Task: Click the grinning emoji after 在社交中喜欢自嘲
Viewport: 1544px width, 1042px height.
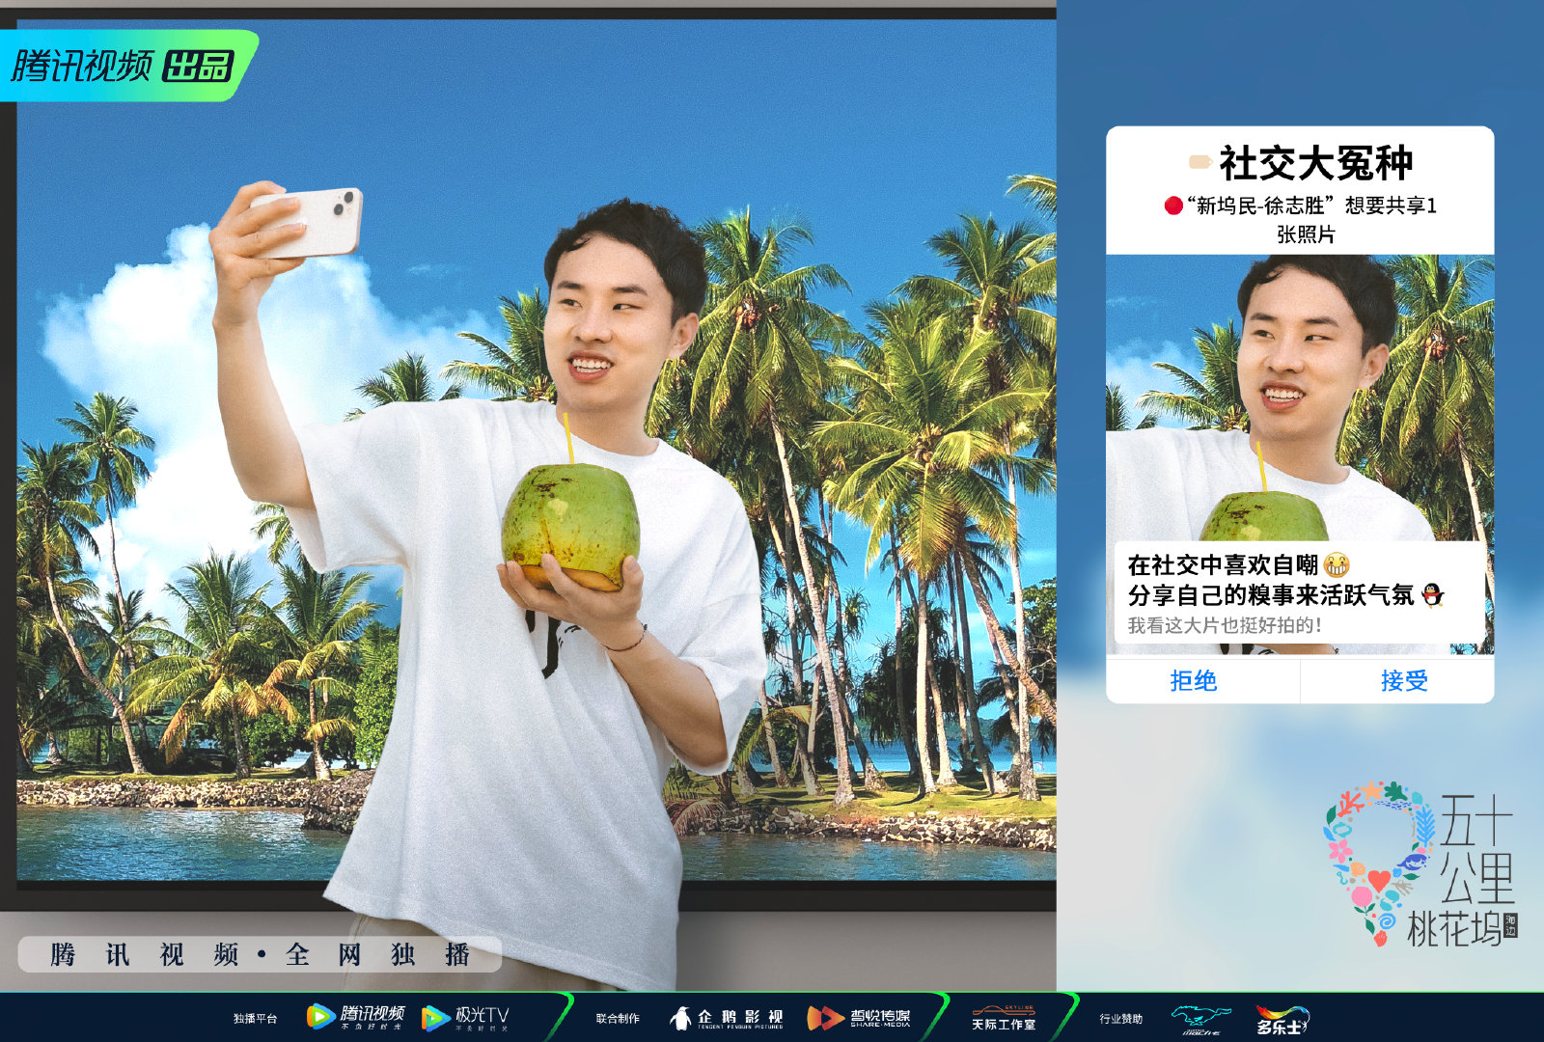Action: click(x=1337, y=564)
